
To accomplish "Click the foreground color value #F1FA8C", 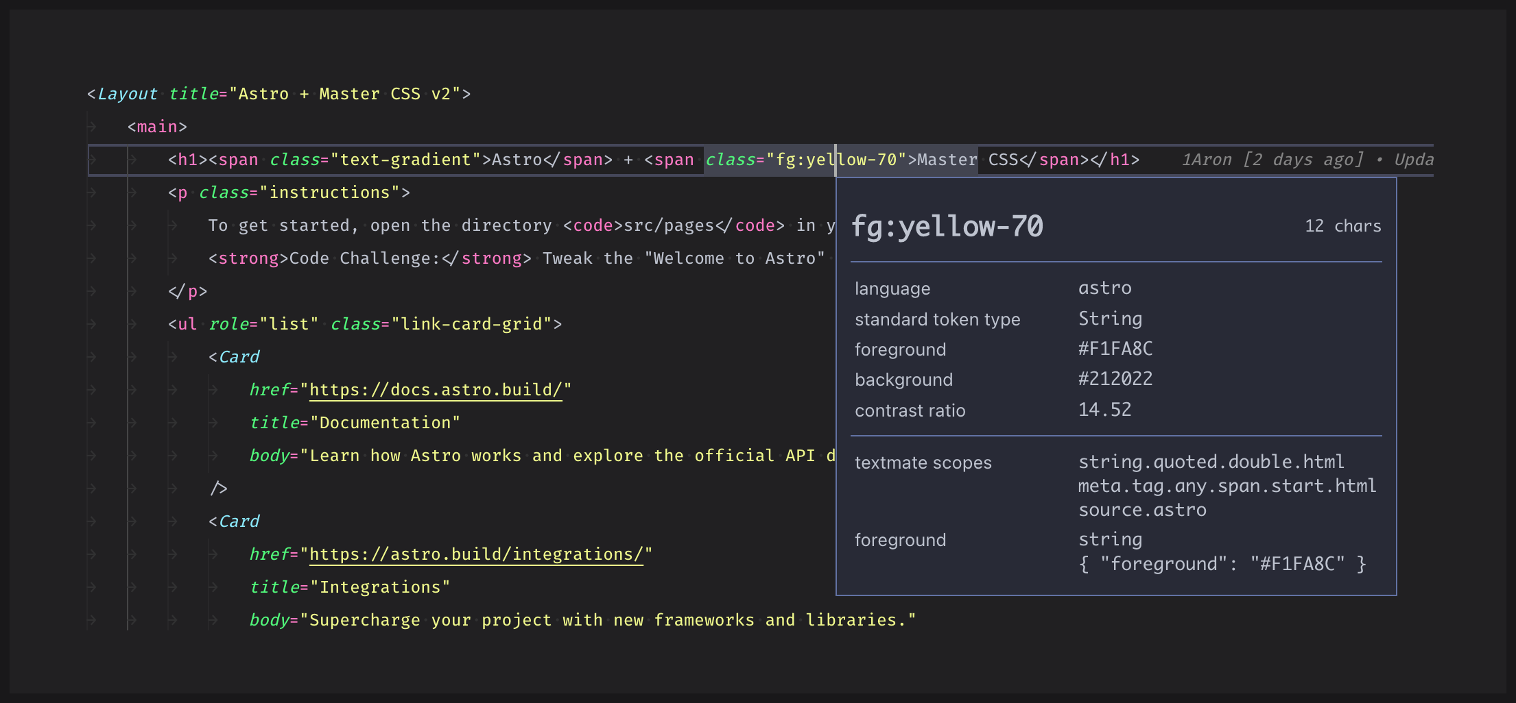I will click(x=1115, y=349).
